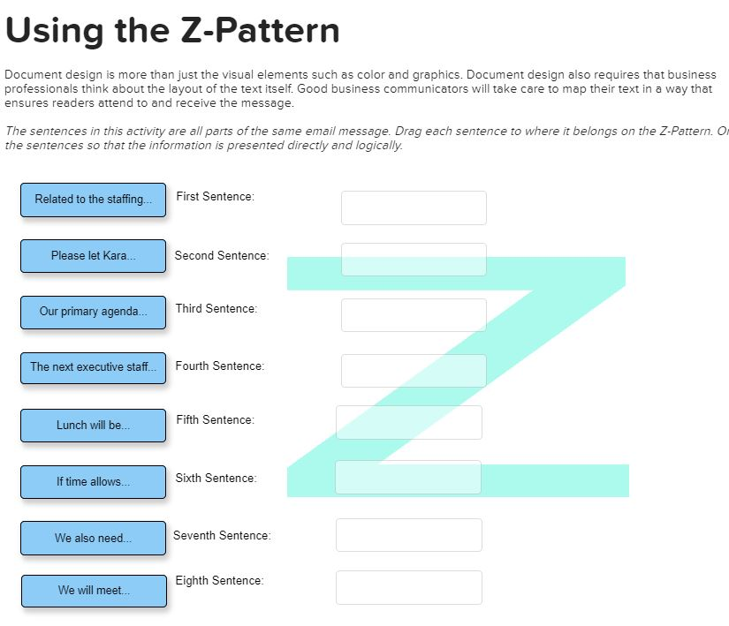Select the "Lunch will be..." sentence tile
The width and height of the screenshot is (729, 626).
click(93, 425)
